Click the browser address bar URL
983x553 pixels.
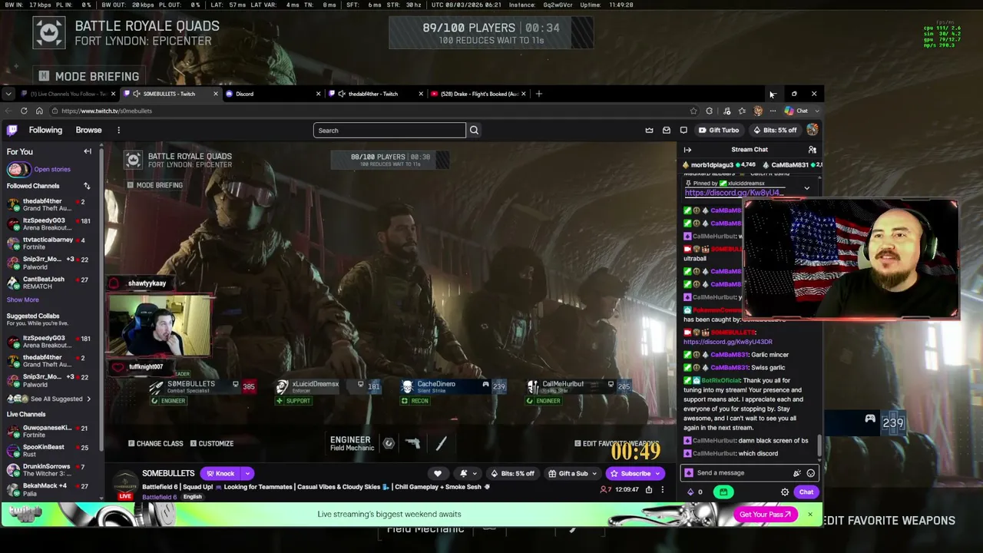pos(107,111)
